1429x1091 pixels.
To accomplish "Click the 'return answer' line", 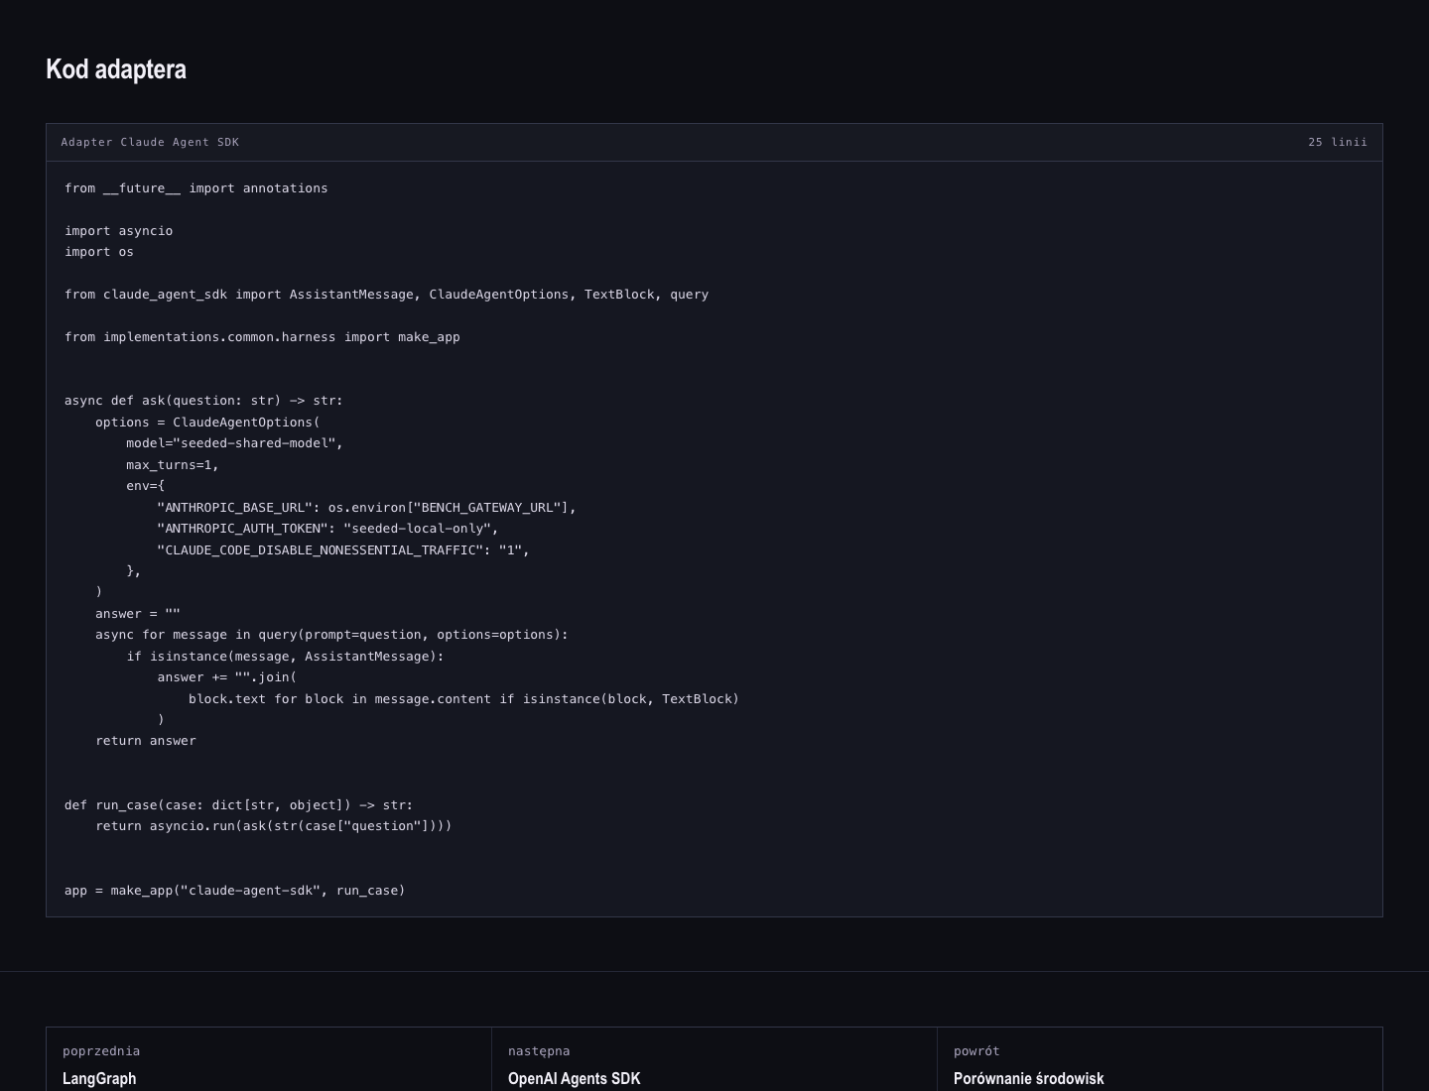I will point(146,741).
